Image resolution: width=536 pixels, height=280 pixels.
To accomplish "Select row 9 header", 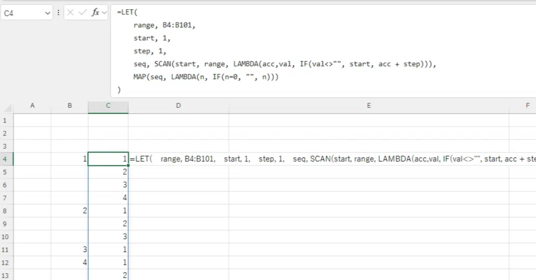I will [x=7, y=224].
